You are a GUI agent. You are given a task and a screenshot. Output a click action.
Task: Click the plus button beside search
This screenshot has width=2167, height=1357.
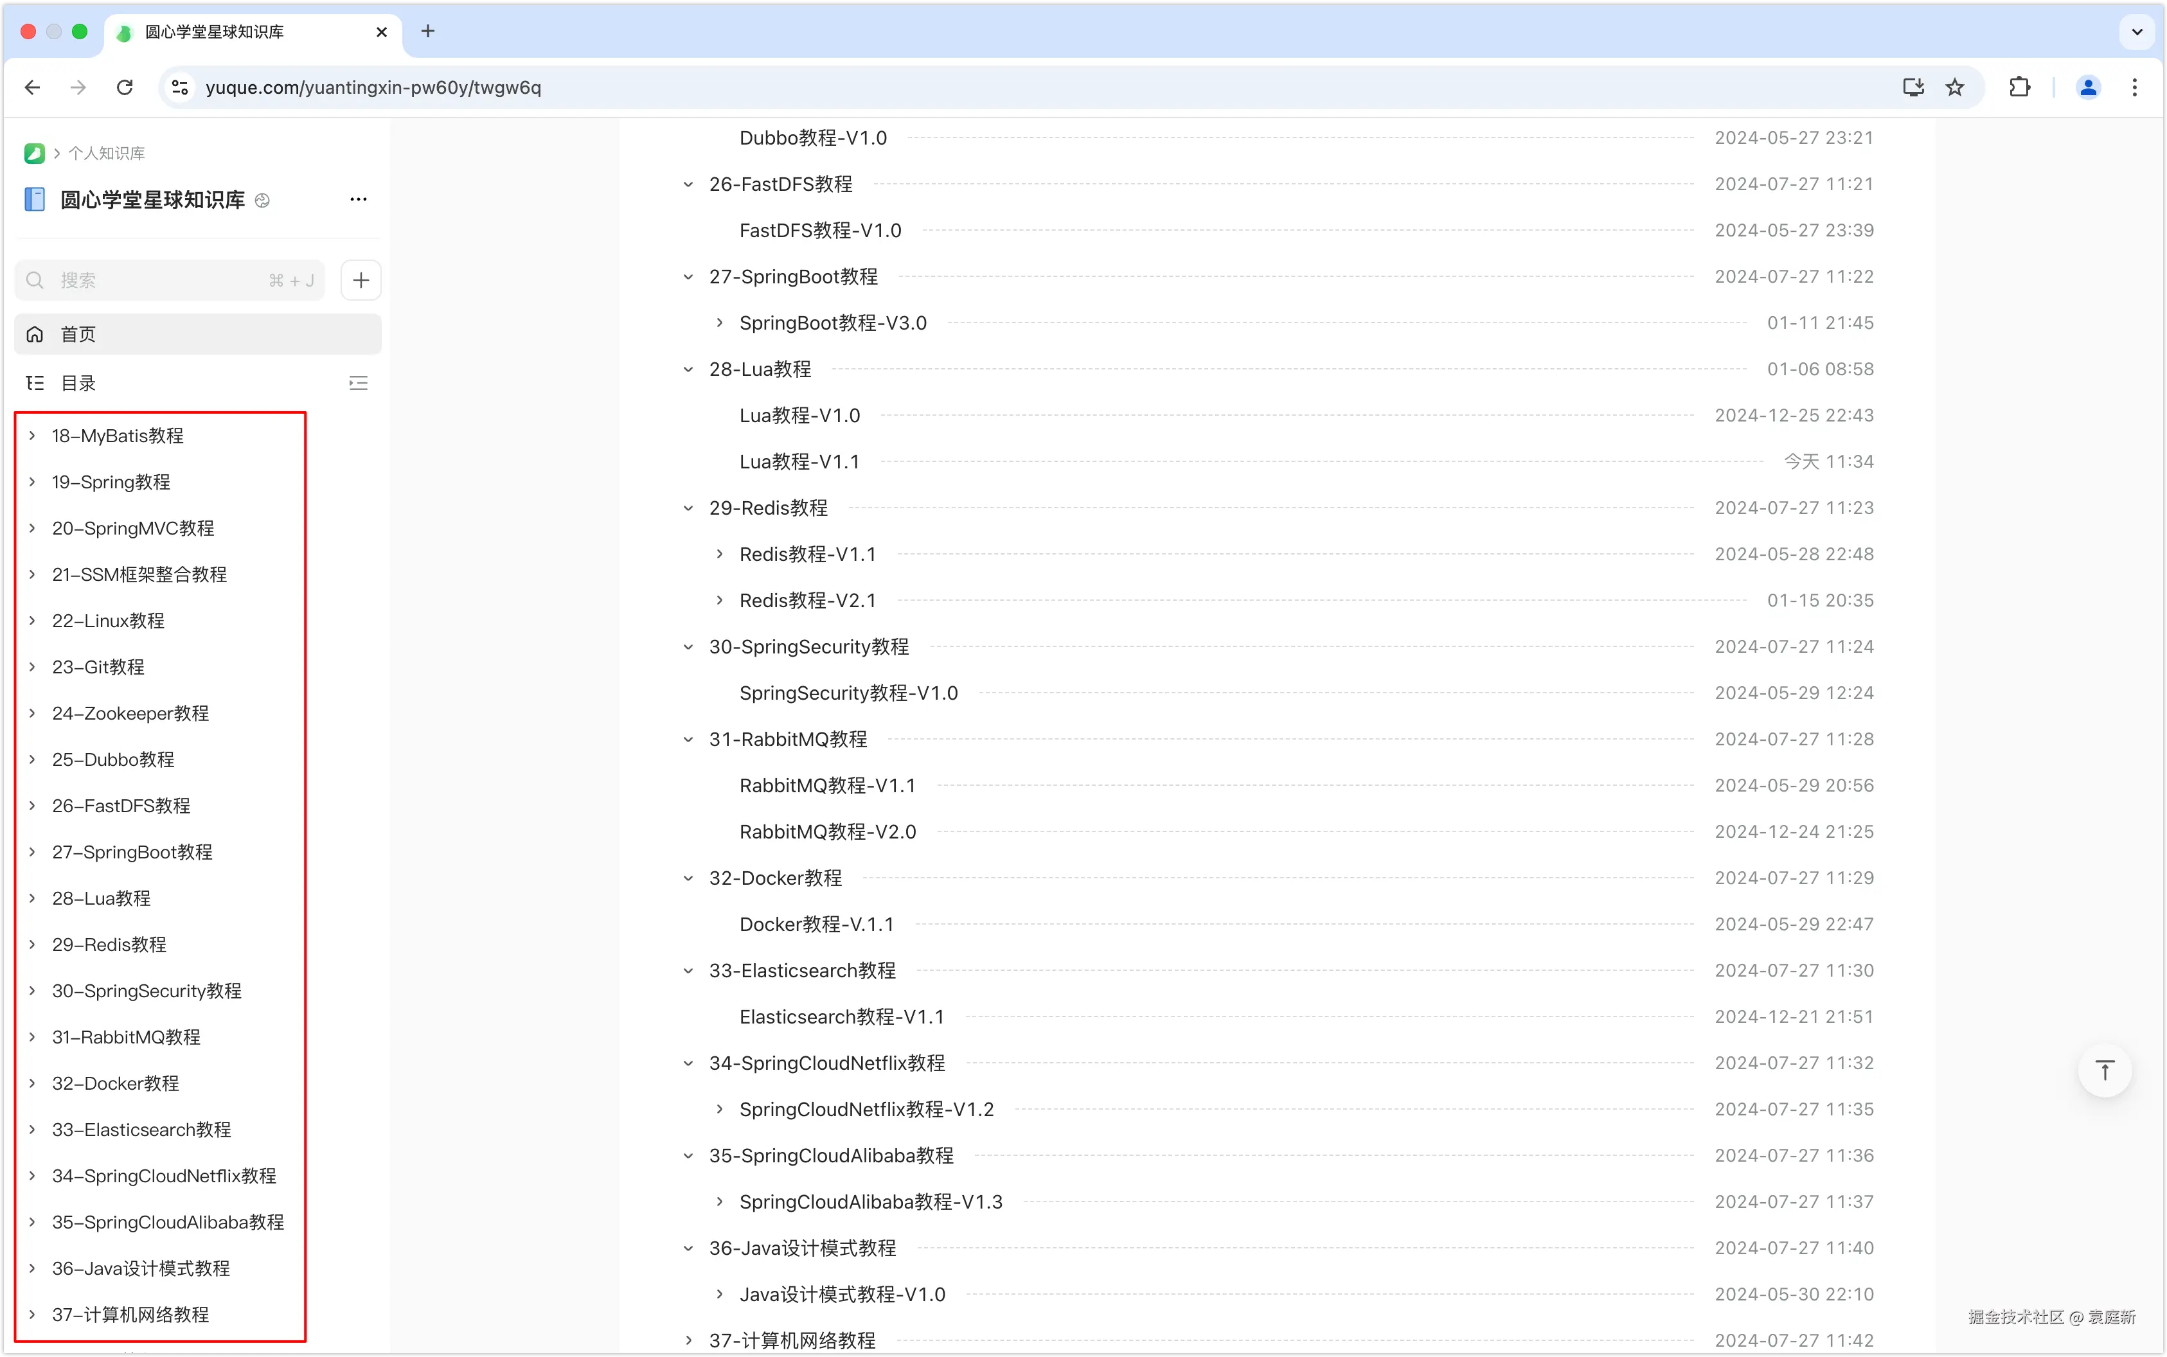coord(361,280)
